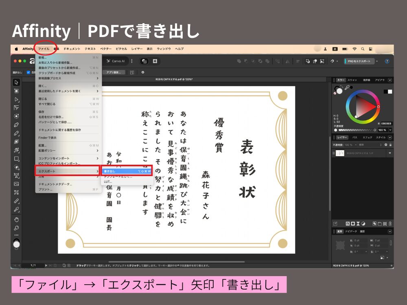Switch to the スウォッチ tab

coord(352,80)
